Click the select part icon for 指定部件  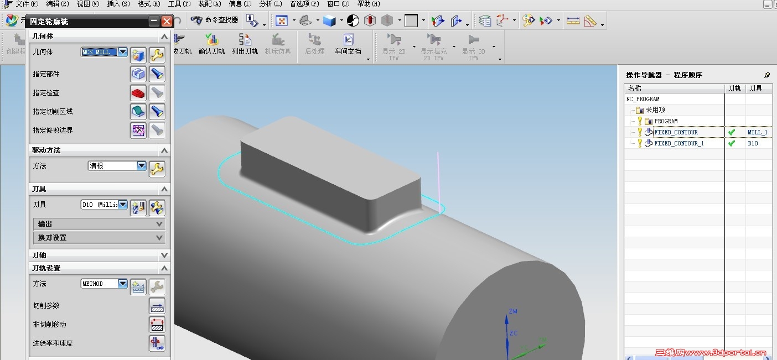(x=138, y=74)
